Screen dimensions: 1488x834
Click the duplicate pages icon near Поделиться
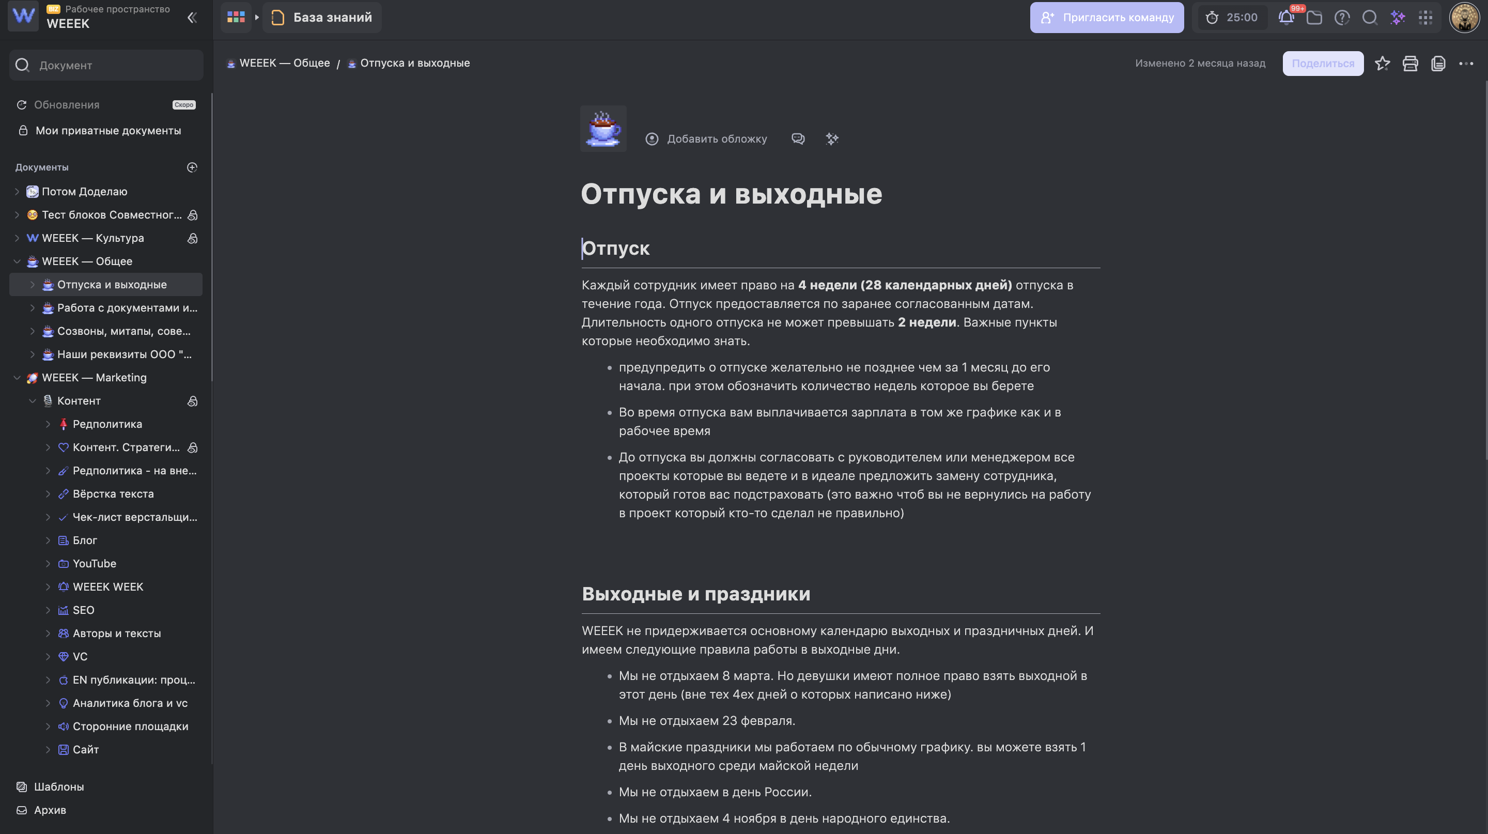point(1438,64)
